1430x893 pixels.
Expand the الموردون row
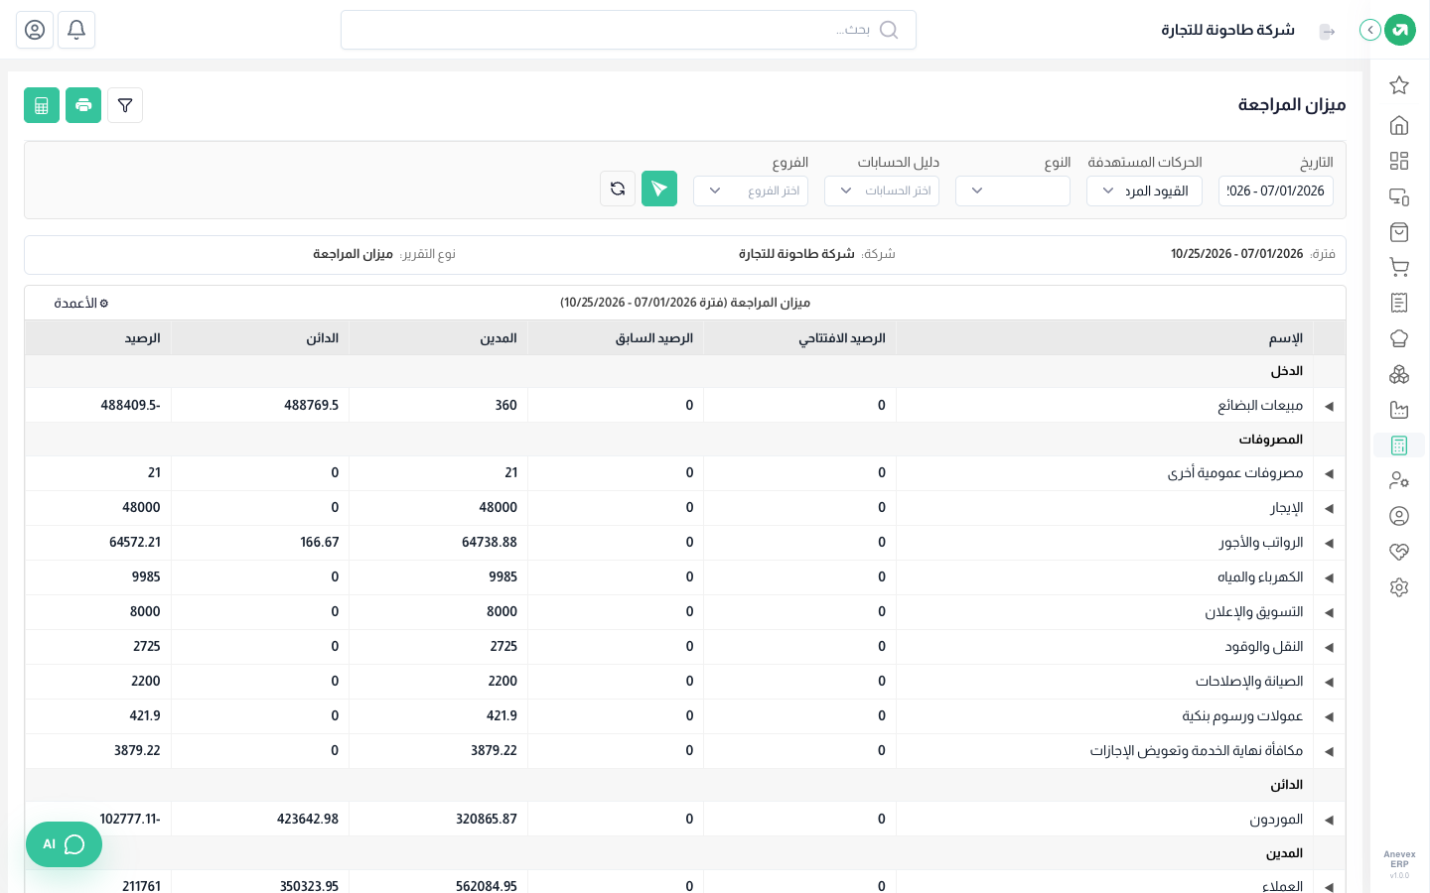click(1329, 820)
